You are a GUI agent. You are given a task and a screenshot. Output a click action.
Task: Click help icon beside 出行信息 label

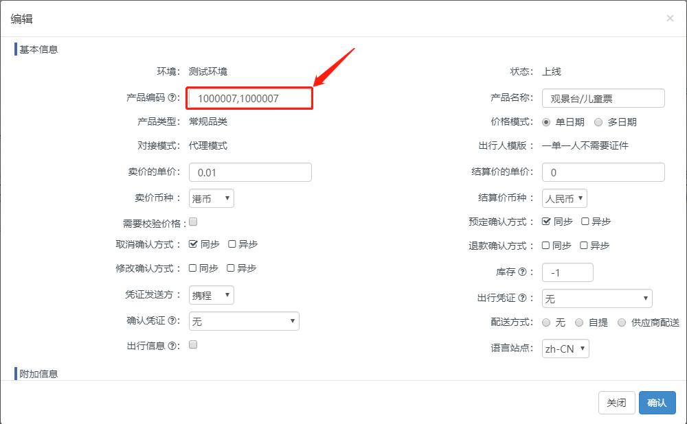click(x=172, y=346)
